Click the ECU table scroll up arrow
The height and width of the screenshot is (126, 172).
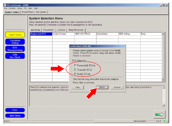pyautogui.click(x=163, y=34)
